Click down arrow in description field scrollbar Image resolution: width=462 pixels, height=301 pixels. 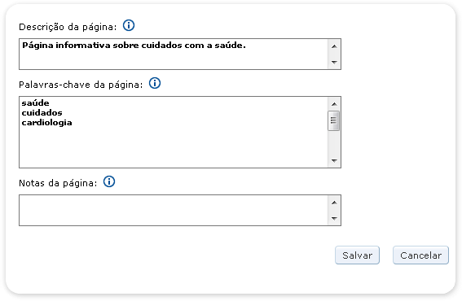[x=334, y=62]
